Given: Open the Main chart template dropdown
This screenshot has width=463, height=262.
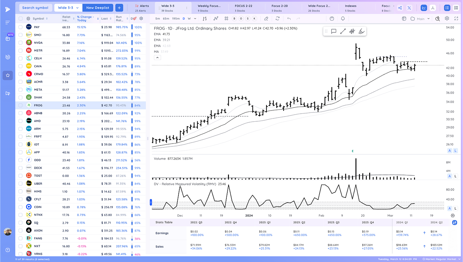Looking at the screenshot, I should tap(420, 19).
